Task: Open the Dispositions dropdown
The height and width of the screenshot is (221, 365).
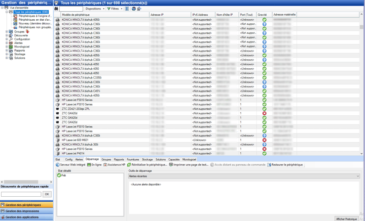Action: tap(95, 9)
